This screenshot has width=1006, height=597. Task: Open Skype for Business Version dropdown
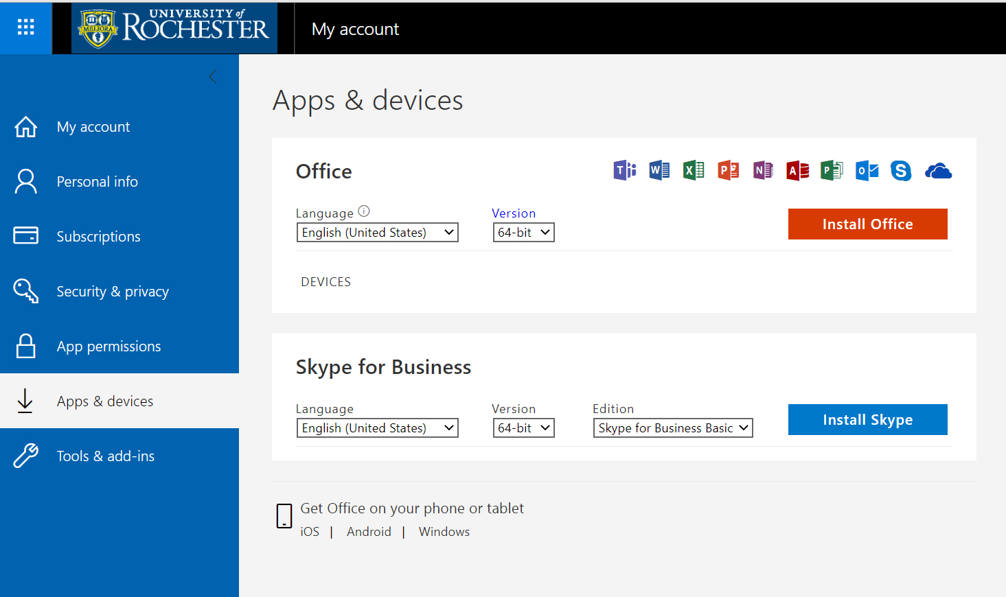click(x=524, y=428)
